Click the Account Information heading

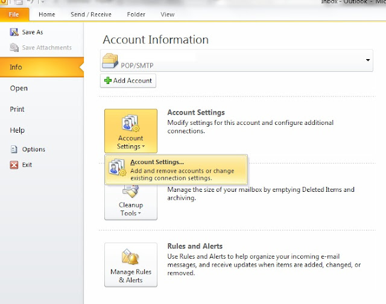pos(156,40)
